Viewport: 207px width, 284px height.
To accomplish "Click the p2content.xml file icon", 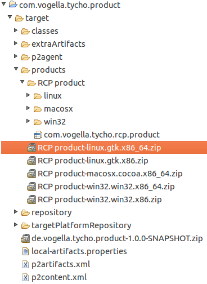I will pos(25,277).
